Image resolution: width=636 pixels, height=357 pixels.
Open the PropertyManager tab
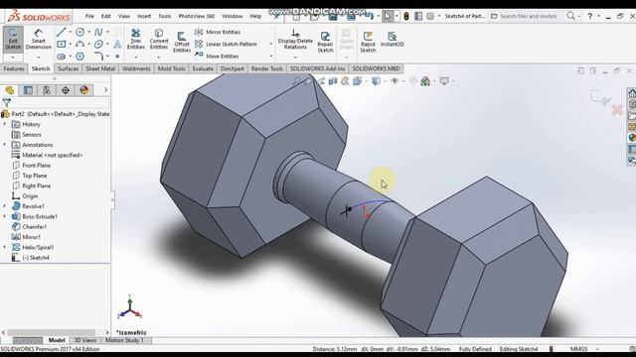tap(28, 90)
